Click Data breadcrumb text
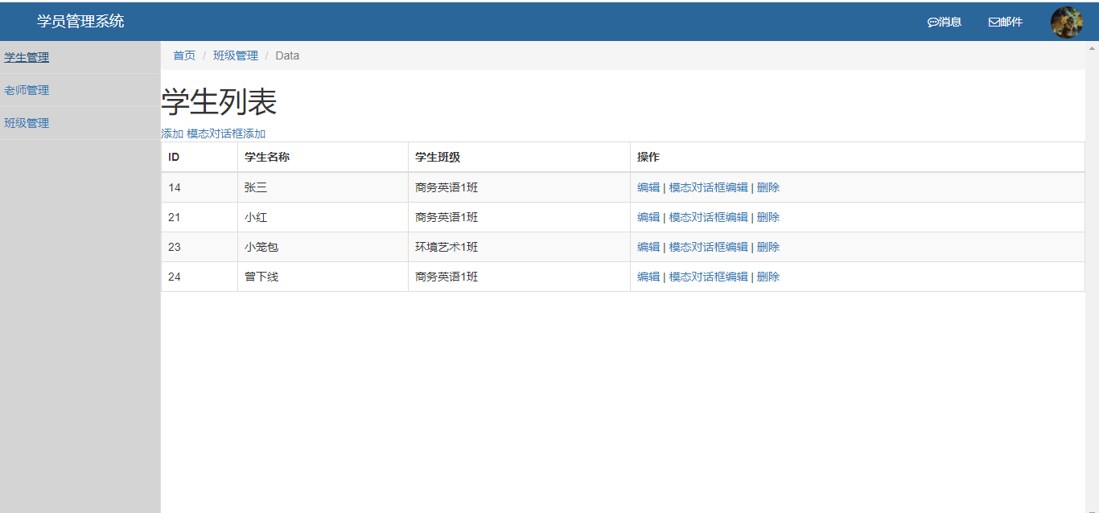This screenshot has height=513, width=1099. tap(287, 55)
